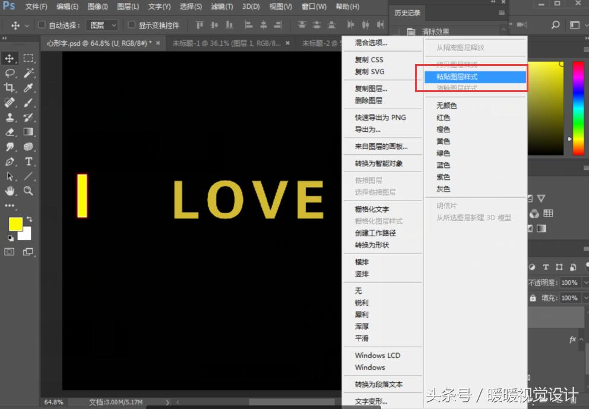This screenshot has height=409, width=589.
Task: Select the Hand tool
Action: [x=11, y=191]
